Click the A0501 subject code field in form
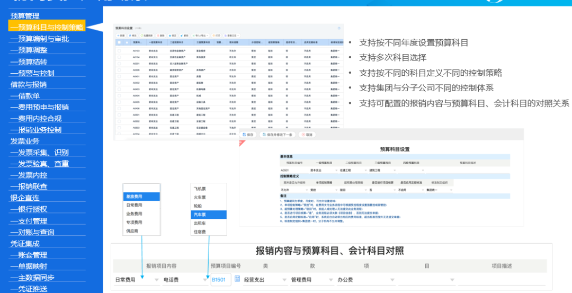 (x=294, y=171)
